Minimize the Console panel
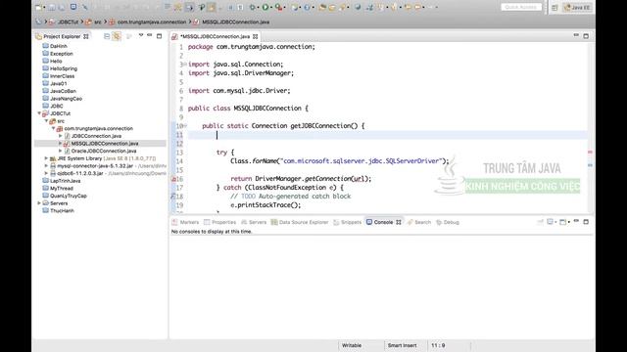Image resolution: width=627 pixels, height=352 pixels. (576, 221)
